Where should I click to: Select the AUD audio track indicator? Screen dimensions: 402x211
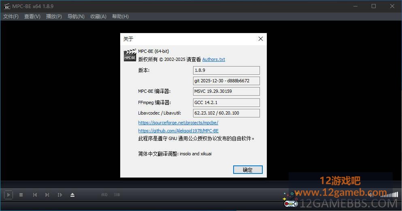click(104, 194)
